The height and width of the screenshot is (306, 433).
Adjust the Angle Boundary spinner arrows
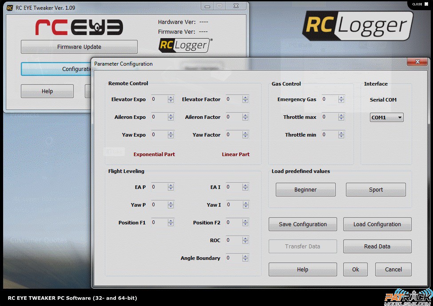(x=245, y=258)
